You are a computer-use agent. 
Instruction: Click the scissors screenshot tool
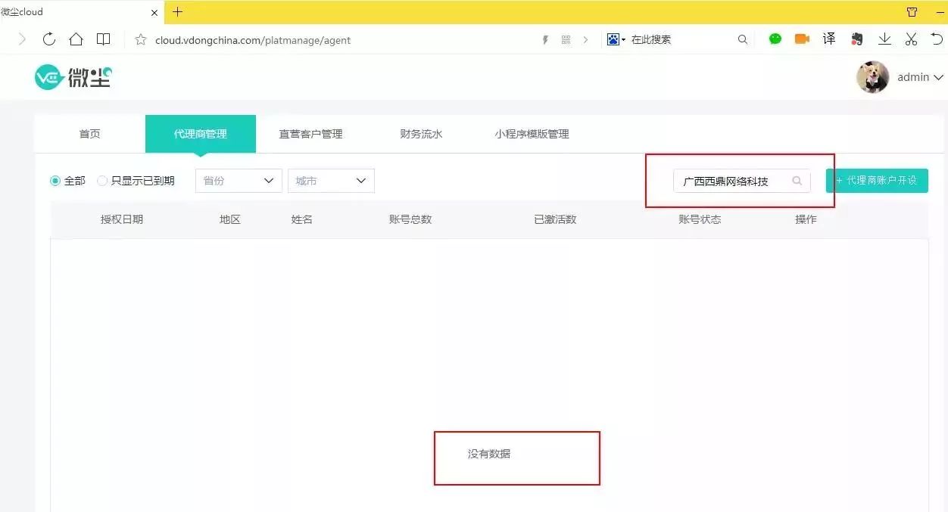click(x=911, y=39)
